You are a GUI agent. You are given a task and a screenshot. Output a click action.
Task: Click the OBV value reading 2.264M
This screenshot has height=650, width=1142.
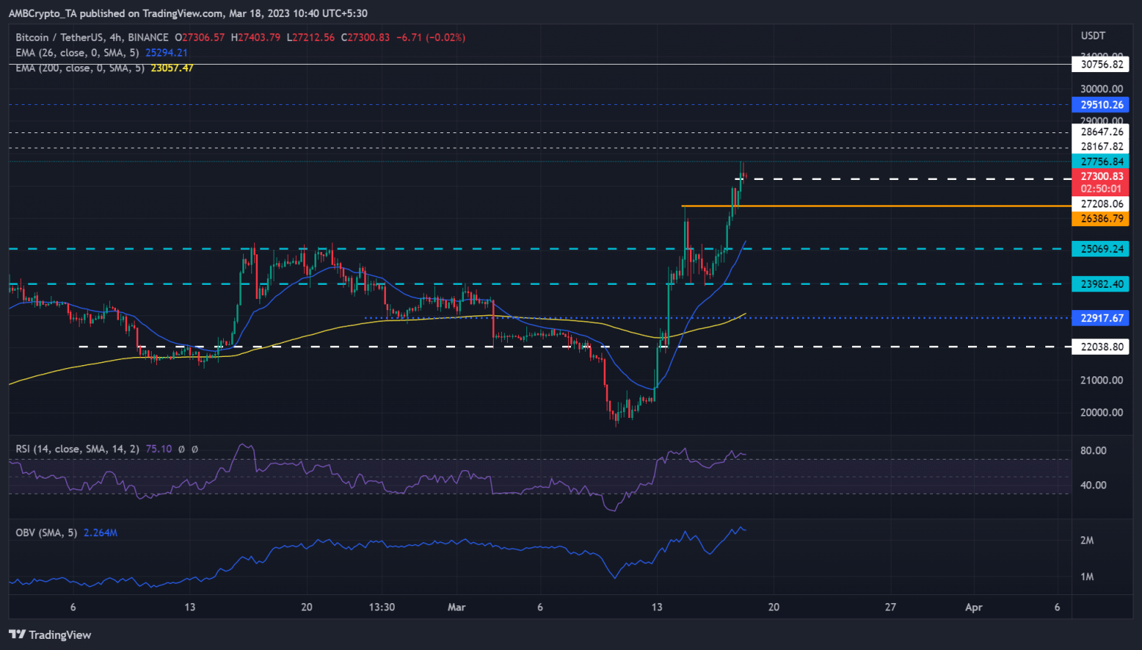pos(102,532)
